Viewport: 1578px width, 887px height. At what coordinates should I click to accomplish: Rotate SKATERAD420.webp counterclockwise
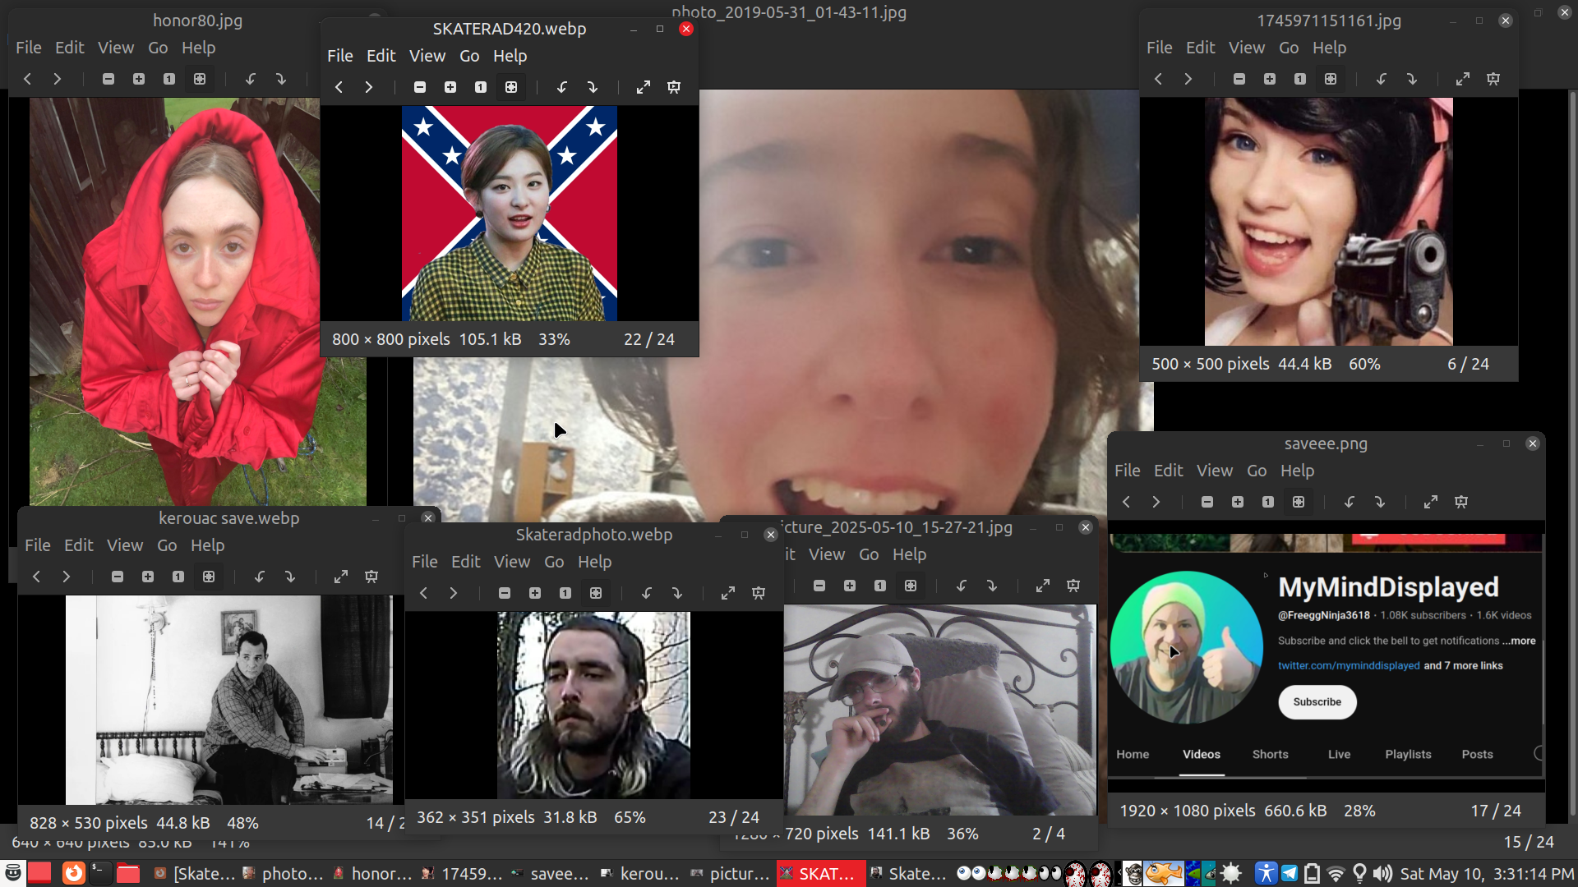pyautogui.click(x=562, y=87)
